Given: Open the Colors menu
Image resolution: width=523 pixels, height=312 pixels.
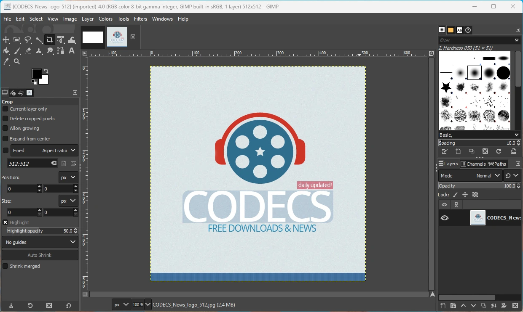Looking at the screenshot, I should pos(105,19).
